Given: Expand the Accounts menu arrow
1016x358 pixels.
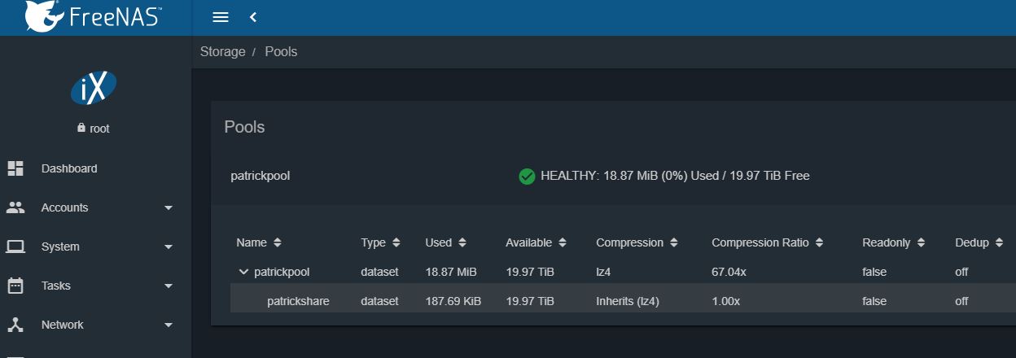Looking at the screenshot, I should coord(169,207).
